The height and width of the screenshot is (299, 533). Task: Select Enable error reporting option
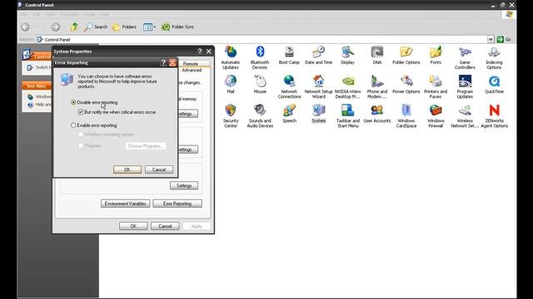click(x=93, y=125)
